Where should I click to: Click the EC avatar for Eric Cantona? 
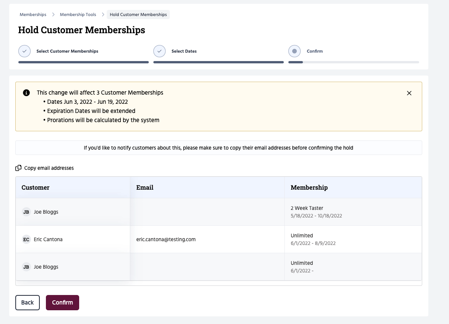26,240
